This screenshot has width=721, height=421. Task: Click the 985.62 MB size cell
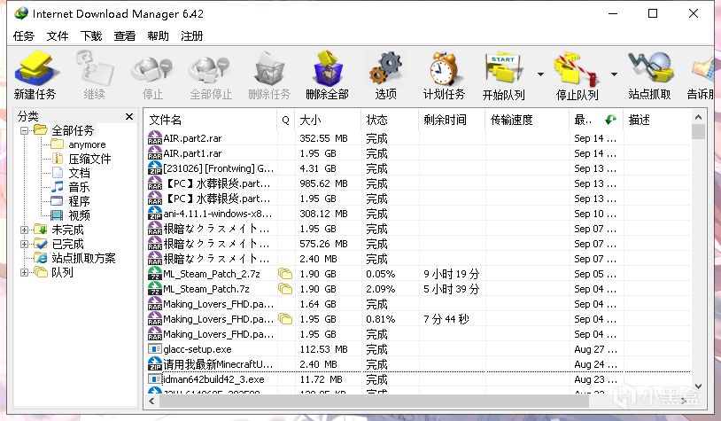click(x=323, y=183)
